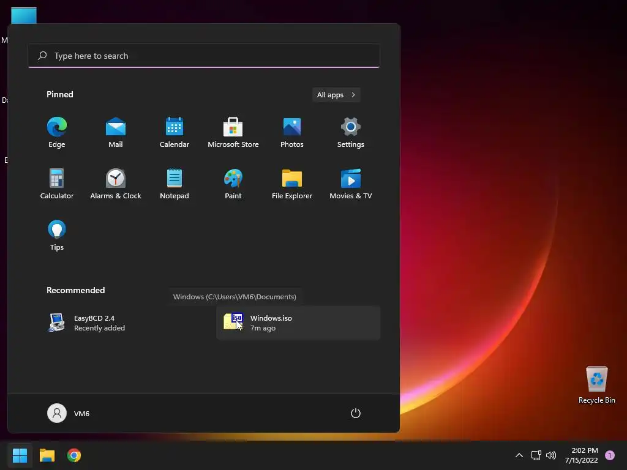The width and height of the screenshot is (627, 470).
Task: Open Microsoft Store from pinned apps
Action: tap(233, 132)
